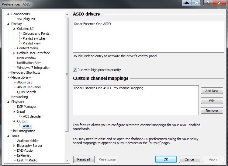Viewport: 228px width, 166px height.
Task: Close the Preferences window
Action: pos(219,3)
